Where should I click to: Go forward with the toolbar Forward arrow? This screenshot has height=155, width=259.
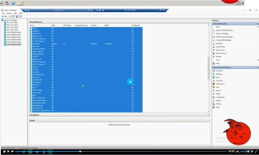tap(6, 16)
